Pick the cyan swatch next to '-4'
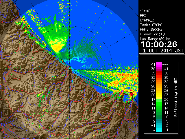This screenshot has width=185, height=139. 159,130
